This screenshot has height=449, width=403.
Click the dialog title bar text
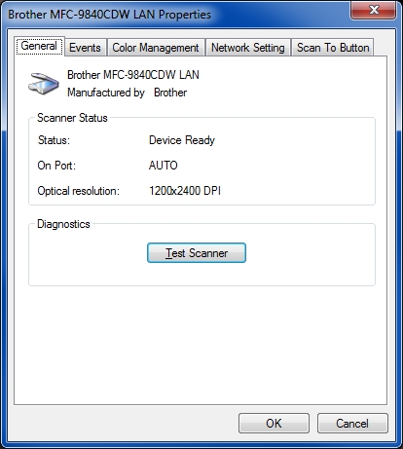(109, 15)
